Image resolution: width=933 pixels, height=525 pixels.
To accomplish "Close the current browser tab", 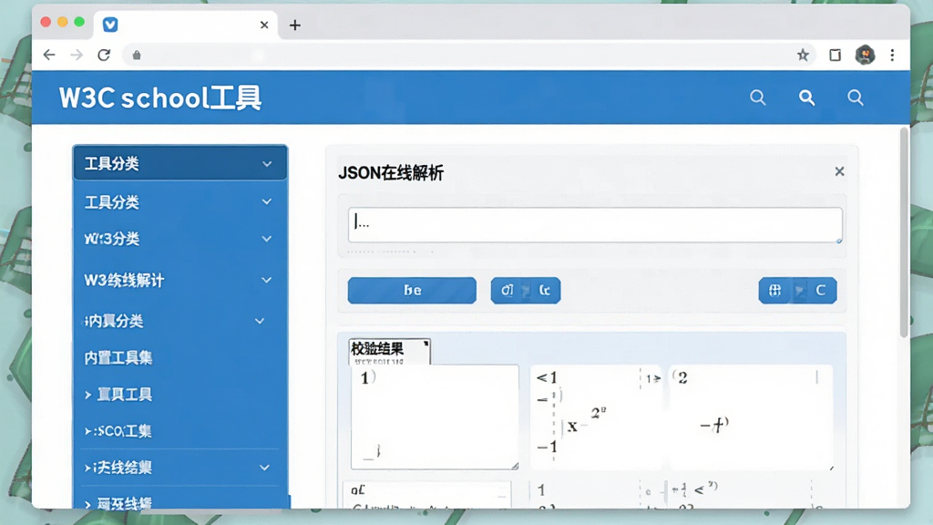I will click(x=264, y=25).
